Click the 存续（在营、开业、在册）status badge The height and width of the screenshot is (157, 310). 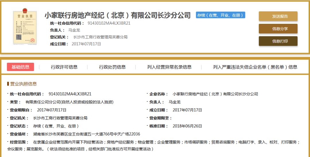coord(220,15)
